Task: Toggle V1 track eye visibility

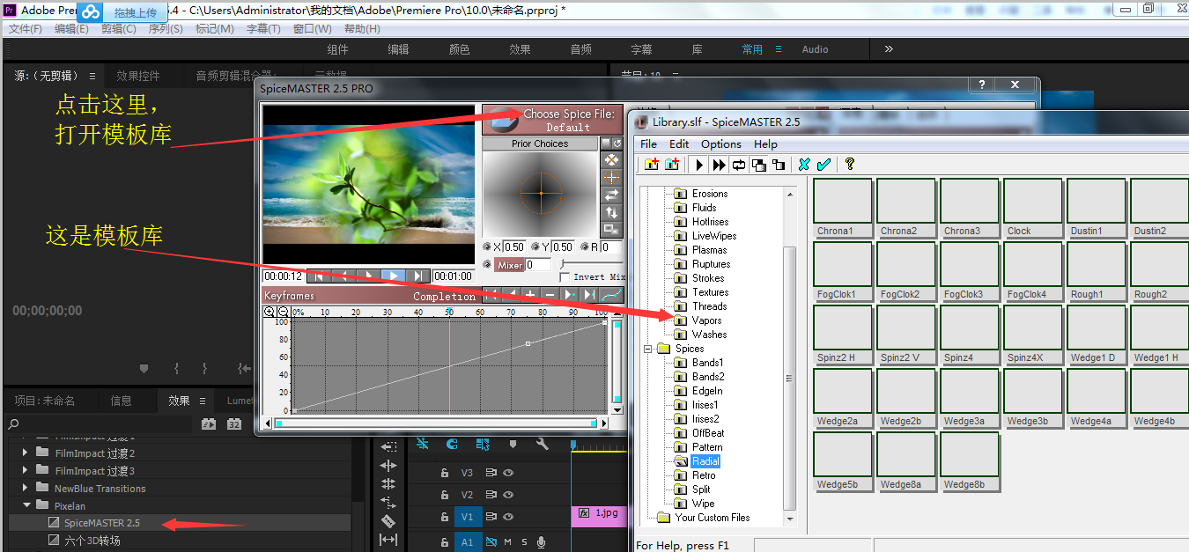Action: pos(508,517)
